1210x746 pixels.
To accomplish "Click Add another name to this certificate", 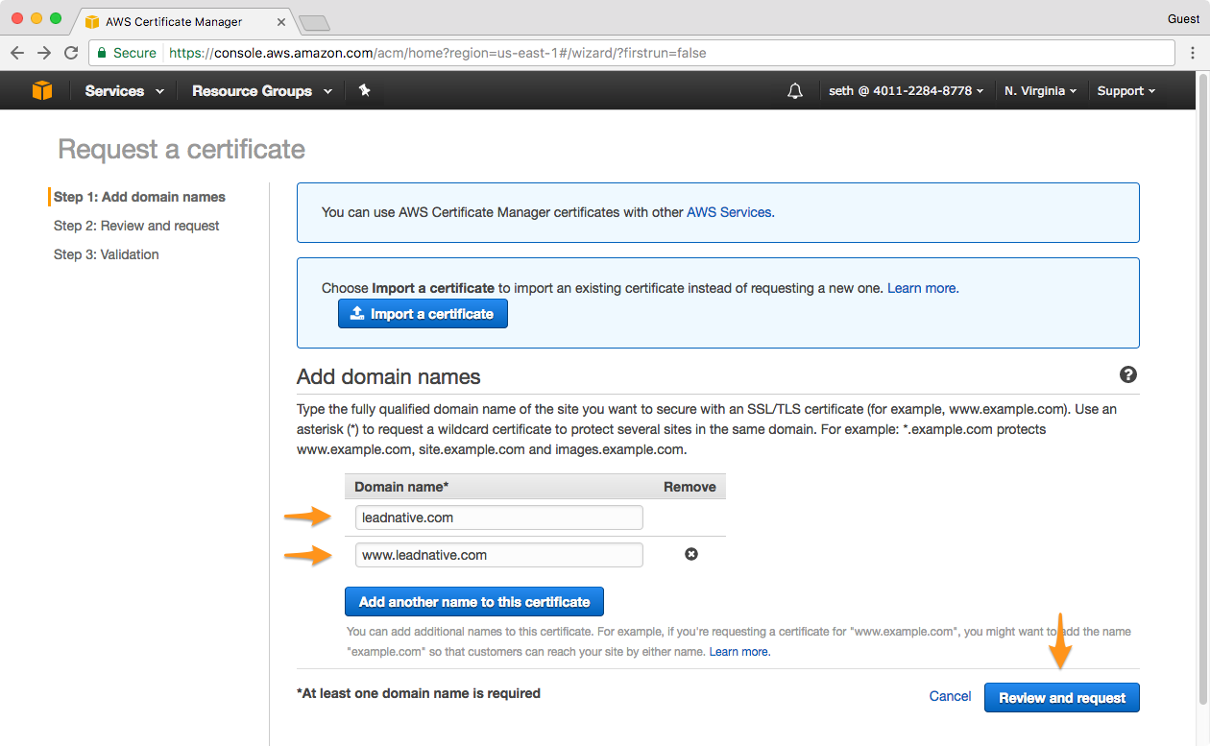I will 474,602.
